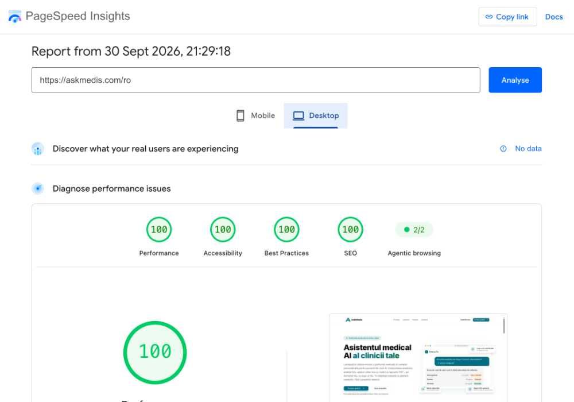Image resolution: width=574 pixels, height=402 pixels.
Task: Click the Agentic browsing 2/2 badge
Action: pos(414,230)
